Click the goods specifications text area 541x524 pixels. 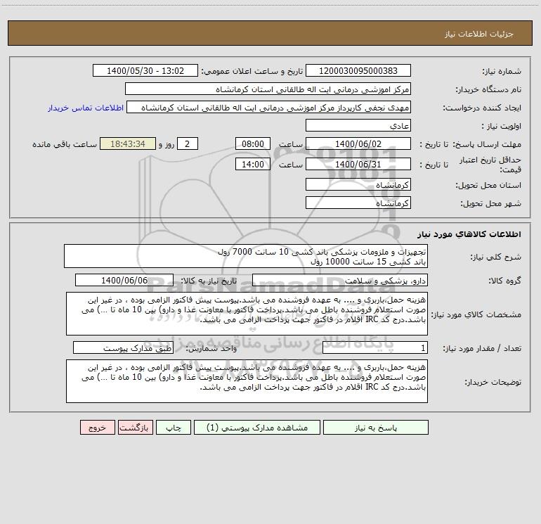[x=247, y=314]
